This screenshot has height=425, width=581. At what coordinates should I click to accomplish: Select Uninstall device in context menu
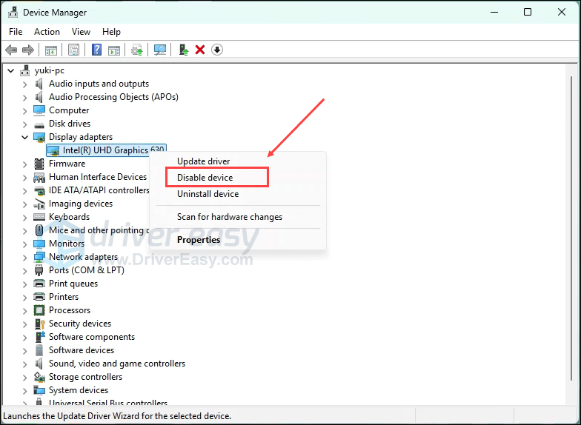(207, 194)
